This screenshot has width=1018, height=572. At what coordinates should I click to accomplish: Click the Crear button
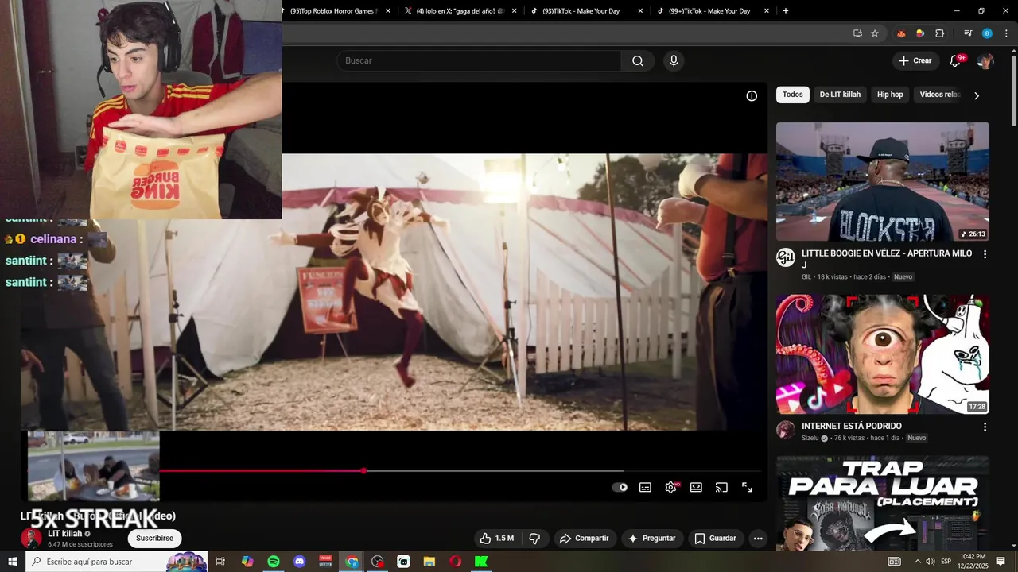915,61
